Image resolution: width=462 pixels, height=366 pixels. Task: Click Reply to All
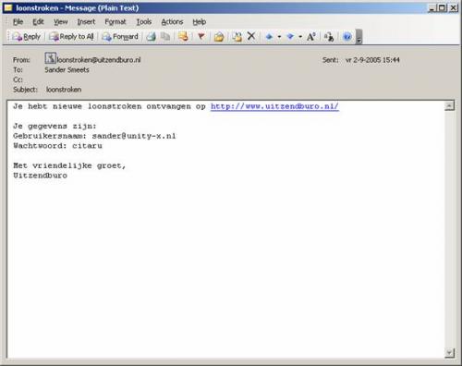tap(71, 37)
